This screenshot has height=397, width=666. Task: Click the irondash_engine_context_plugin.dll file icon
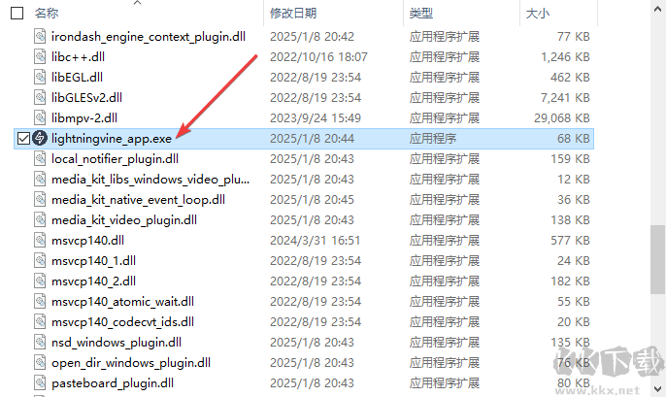pos(40,36)
